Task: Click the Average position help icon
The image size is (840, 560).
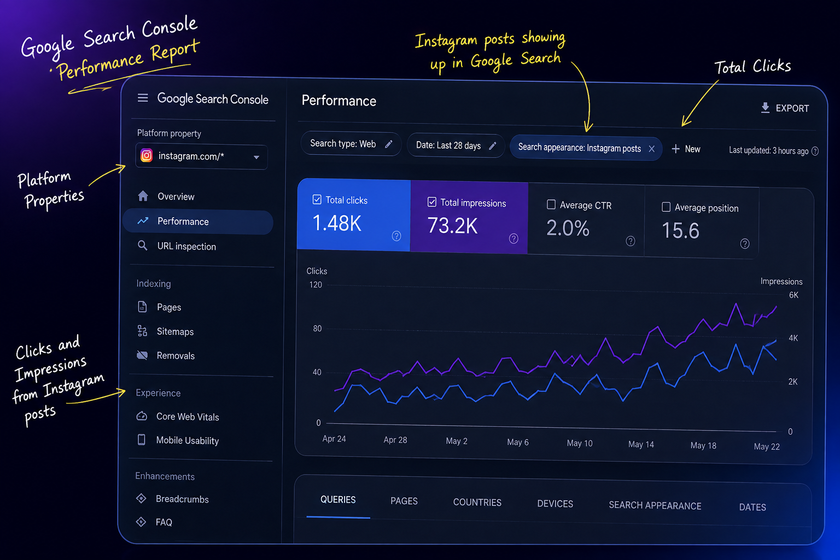Action: (x=745, y=244)
